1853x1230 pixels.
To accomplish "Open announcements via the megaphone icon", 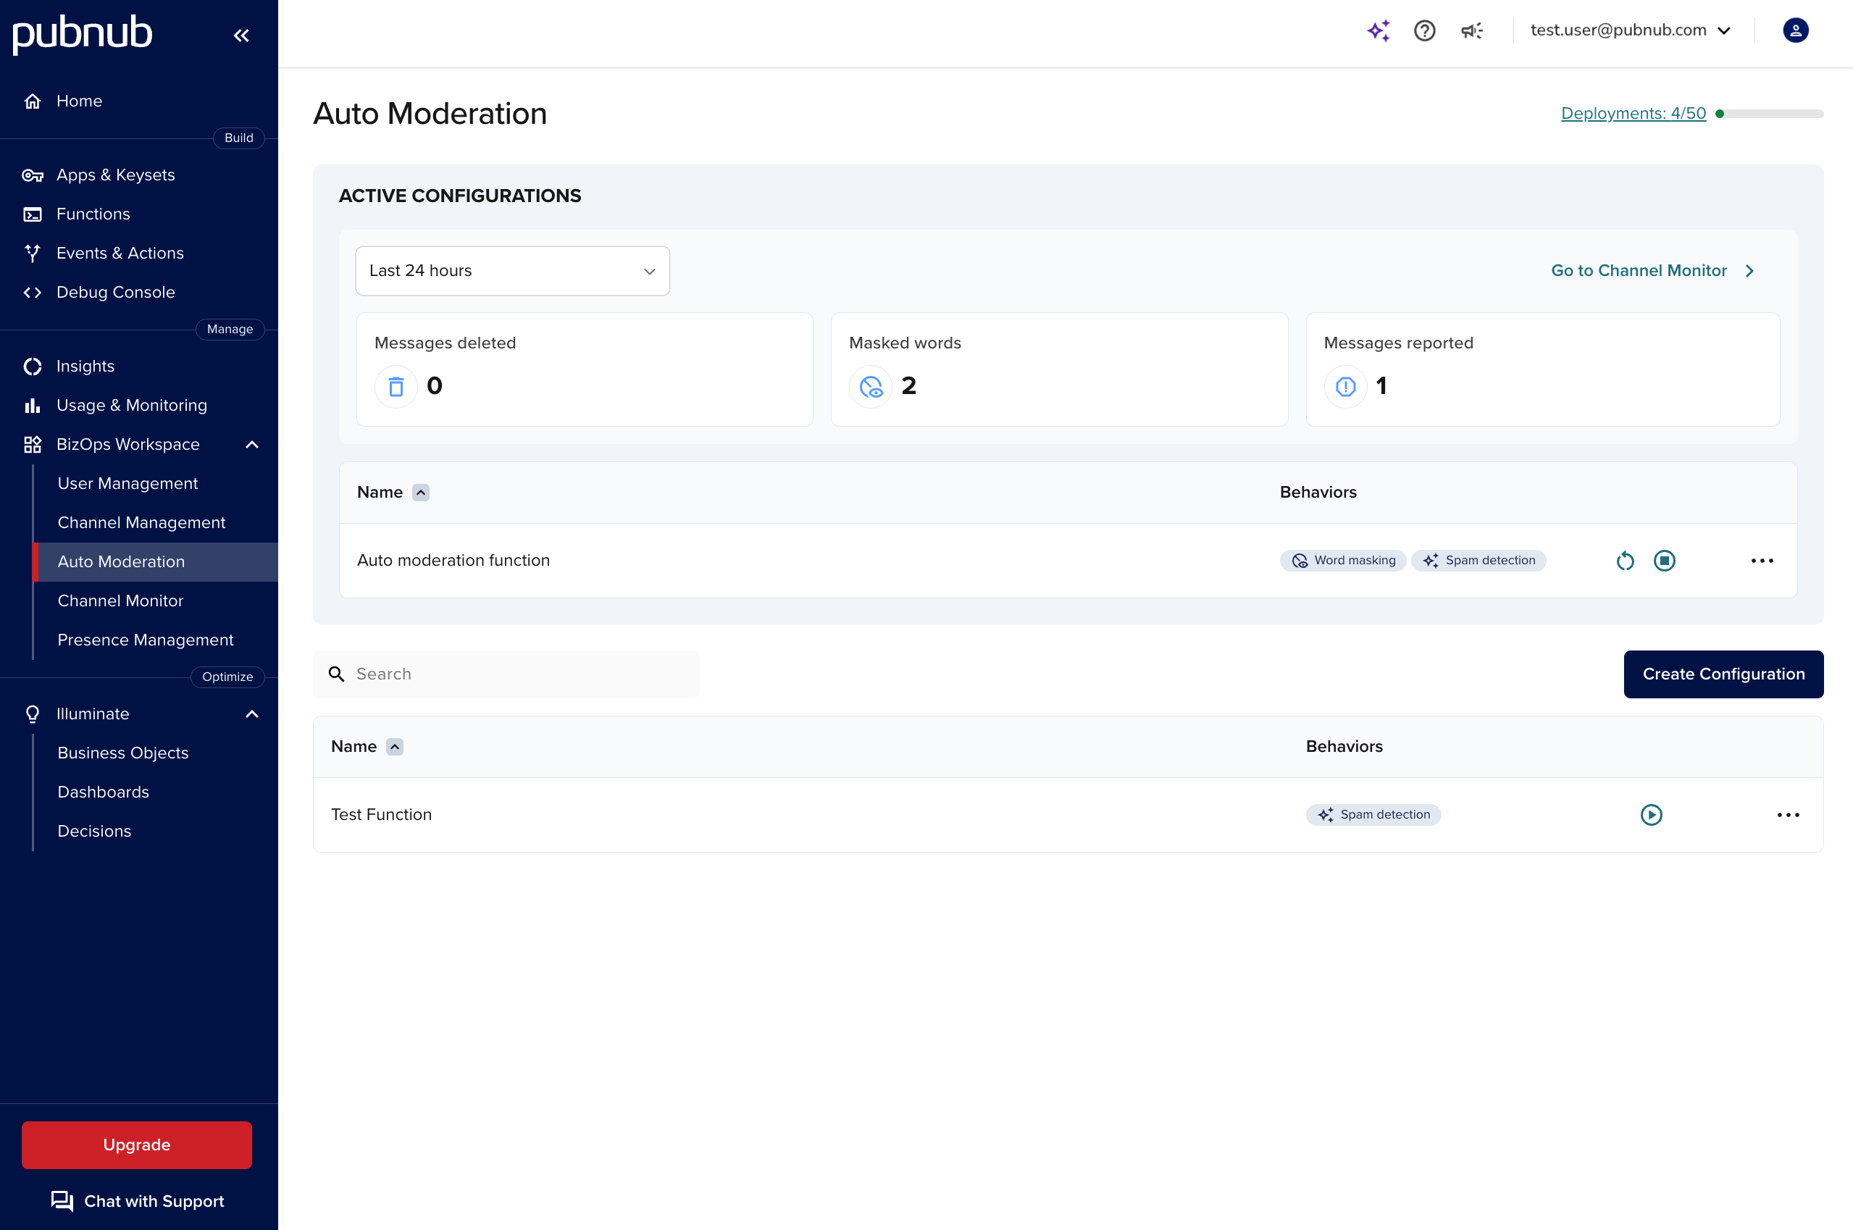I will pyautogui.click(x=1471, y=30).
